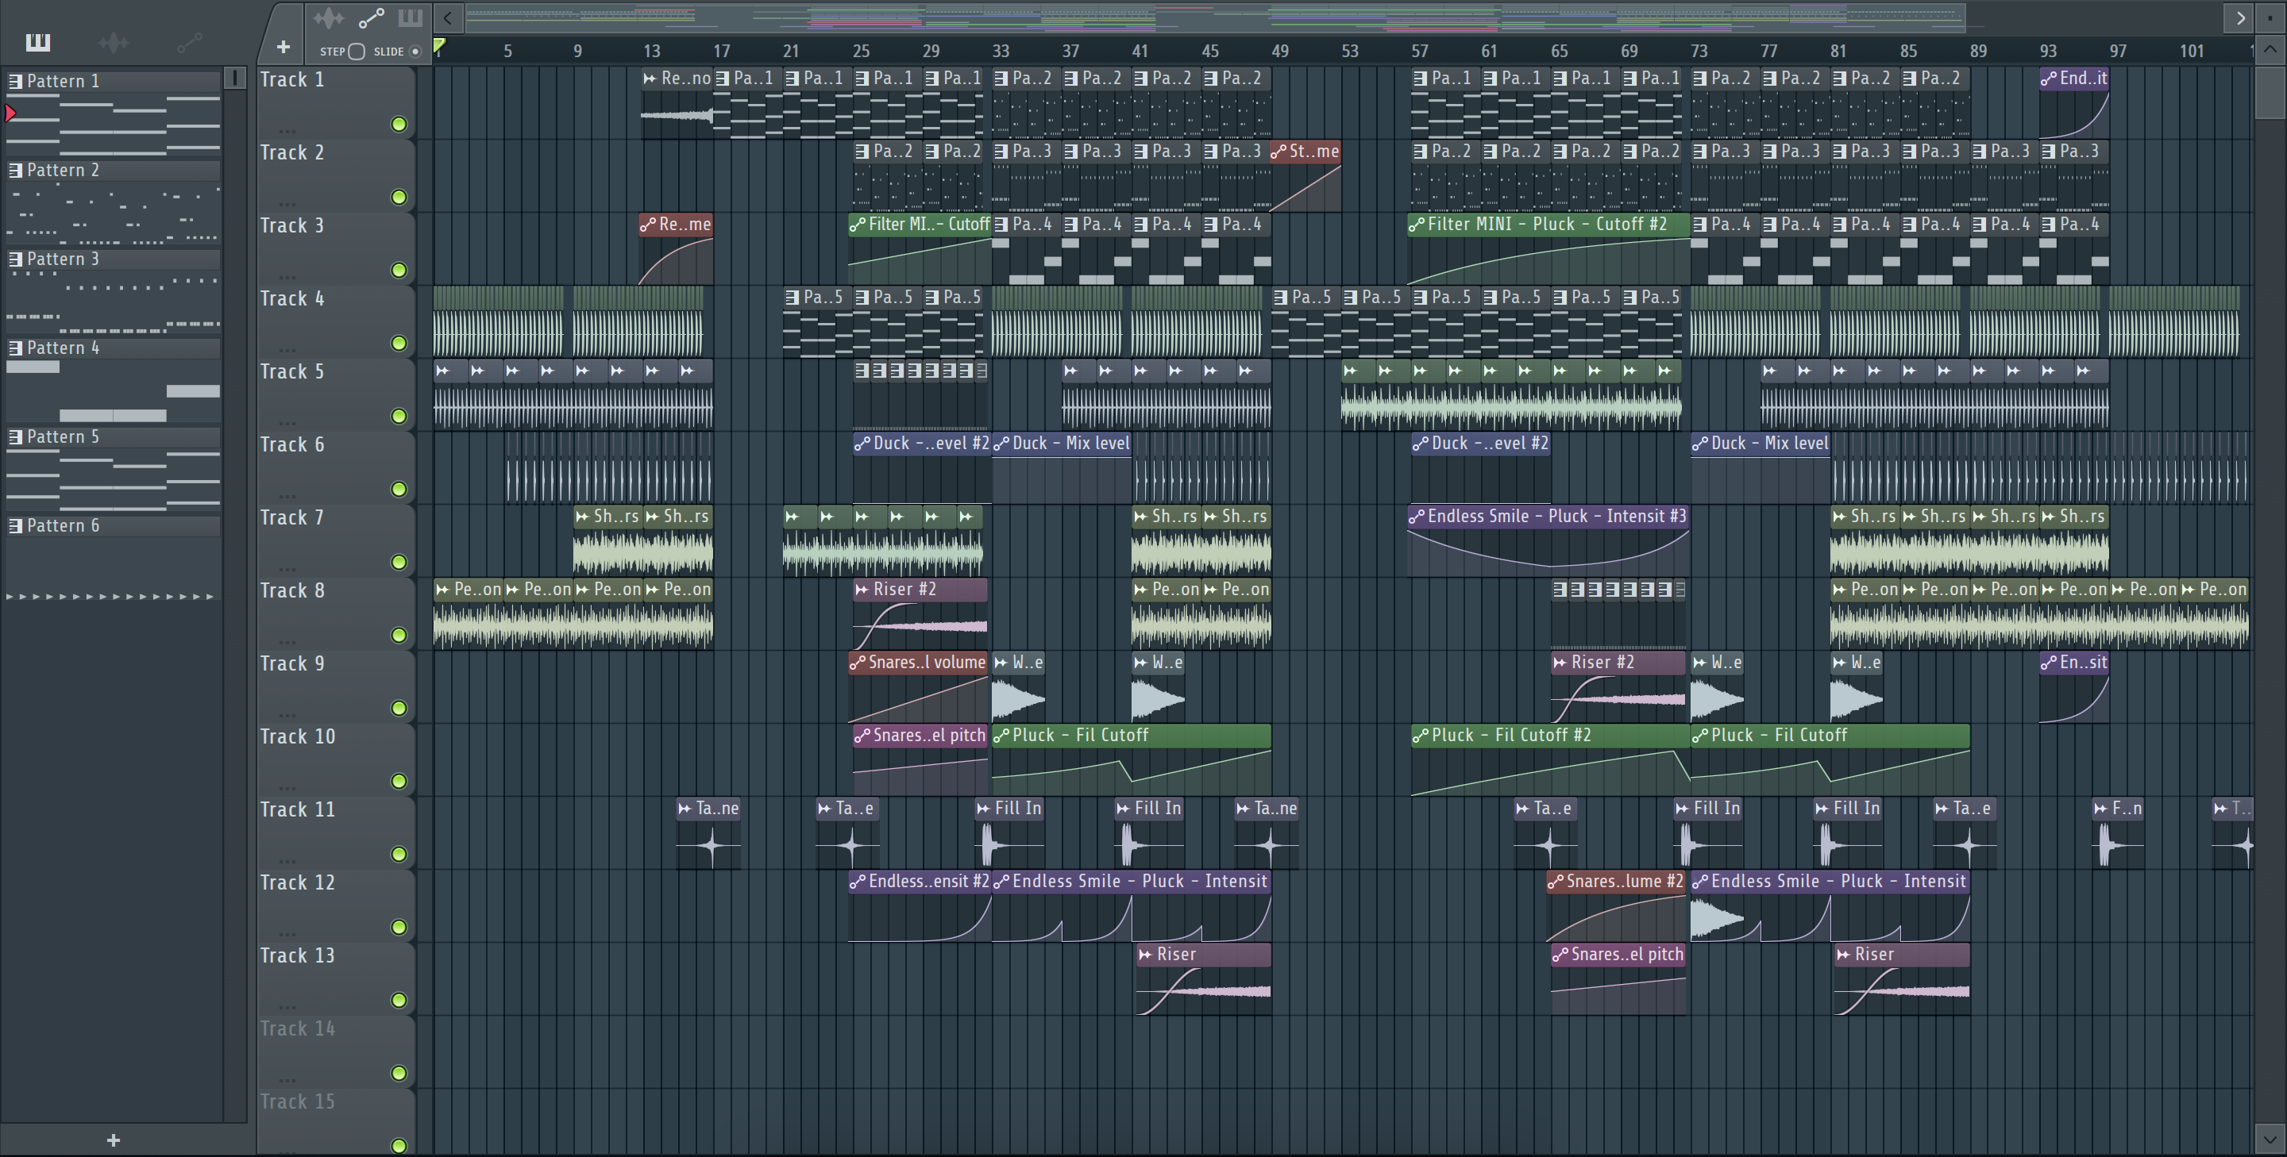The height and width of the screenshot is (1157, 2287).
Task: Open Pattern 3 piano roll icon
Action: [15, 259]
